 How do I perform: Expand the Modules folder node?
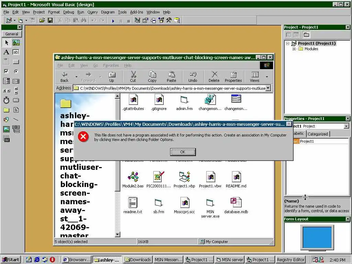click(294, 49)
